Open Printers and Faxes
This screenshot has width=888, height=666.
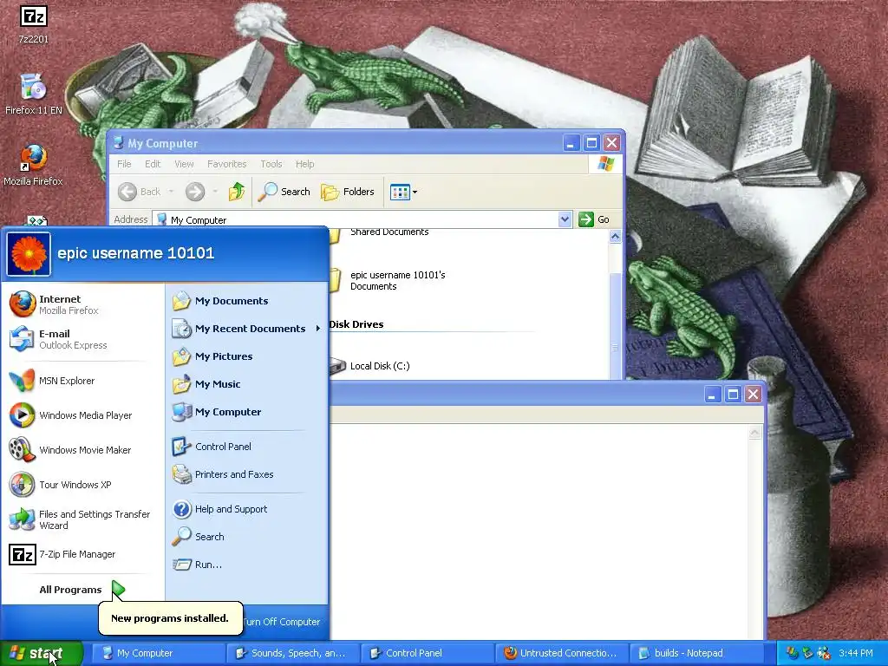247,474
